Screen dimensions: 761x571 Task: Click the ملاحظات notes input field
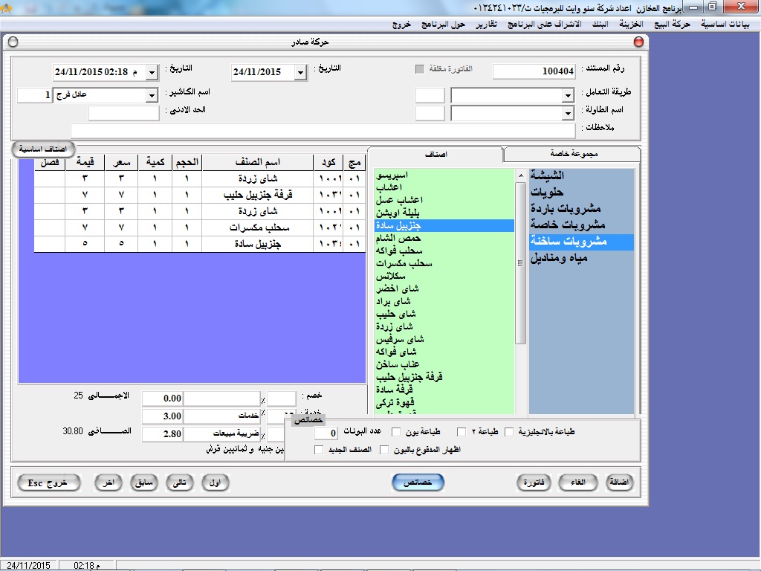(x=323, y=131)
